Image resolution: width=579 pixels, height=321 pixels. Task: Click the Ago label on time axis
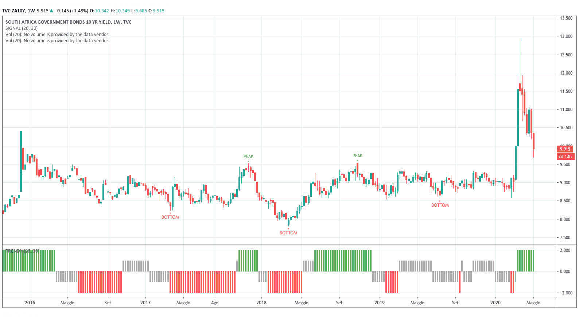[x=215, y=303]
